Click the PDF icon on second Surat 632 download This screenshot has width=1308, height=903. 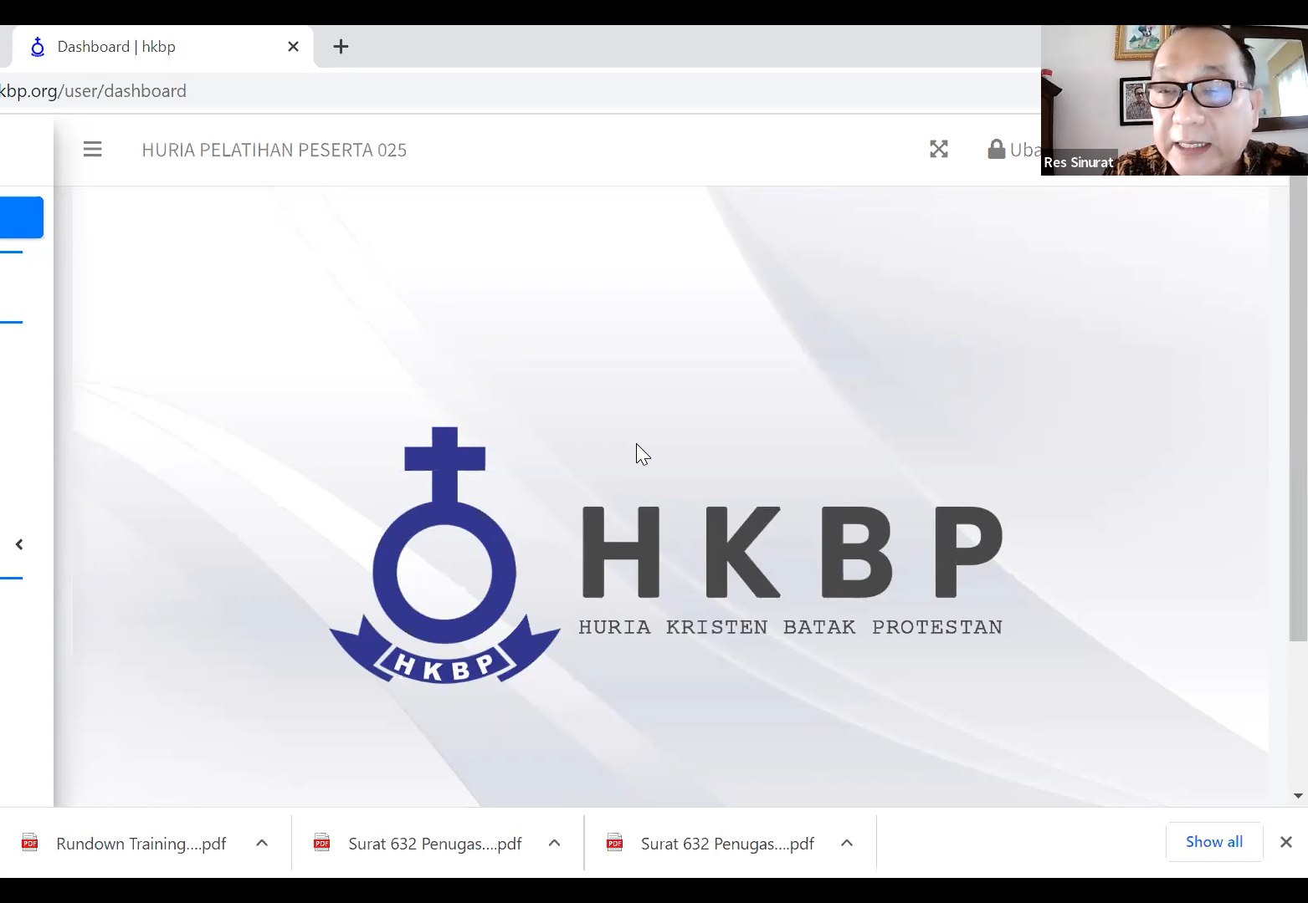click(615, 843)
